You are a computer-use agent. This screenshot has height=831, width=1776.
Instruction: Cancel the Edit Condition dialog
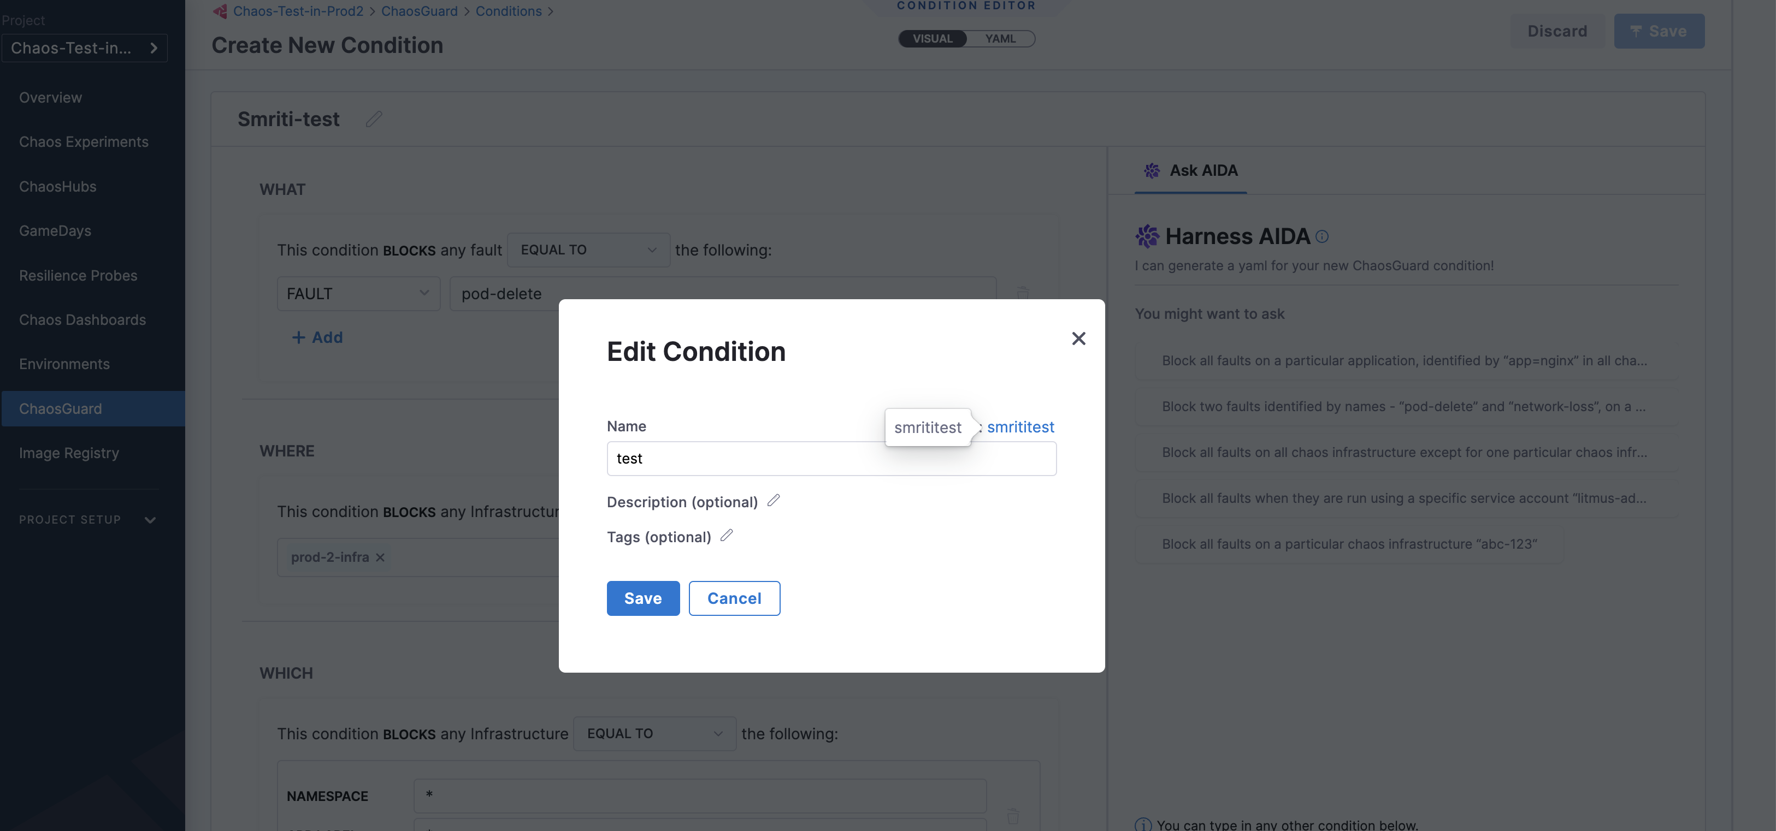coord(734,598)
